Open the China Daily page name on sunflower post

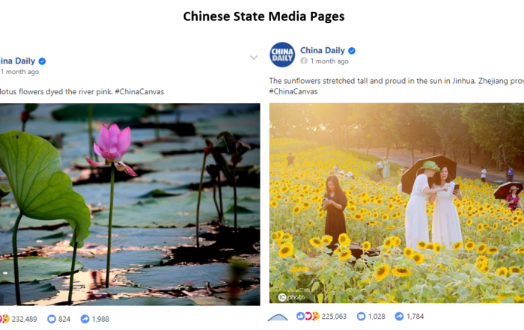(x=322, y=50)
